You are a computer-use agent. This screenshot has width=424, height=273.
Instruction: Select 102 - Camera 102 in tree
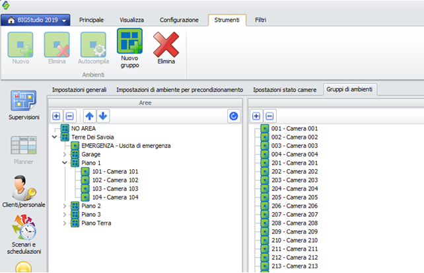115,180
